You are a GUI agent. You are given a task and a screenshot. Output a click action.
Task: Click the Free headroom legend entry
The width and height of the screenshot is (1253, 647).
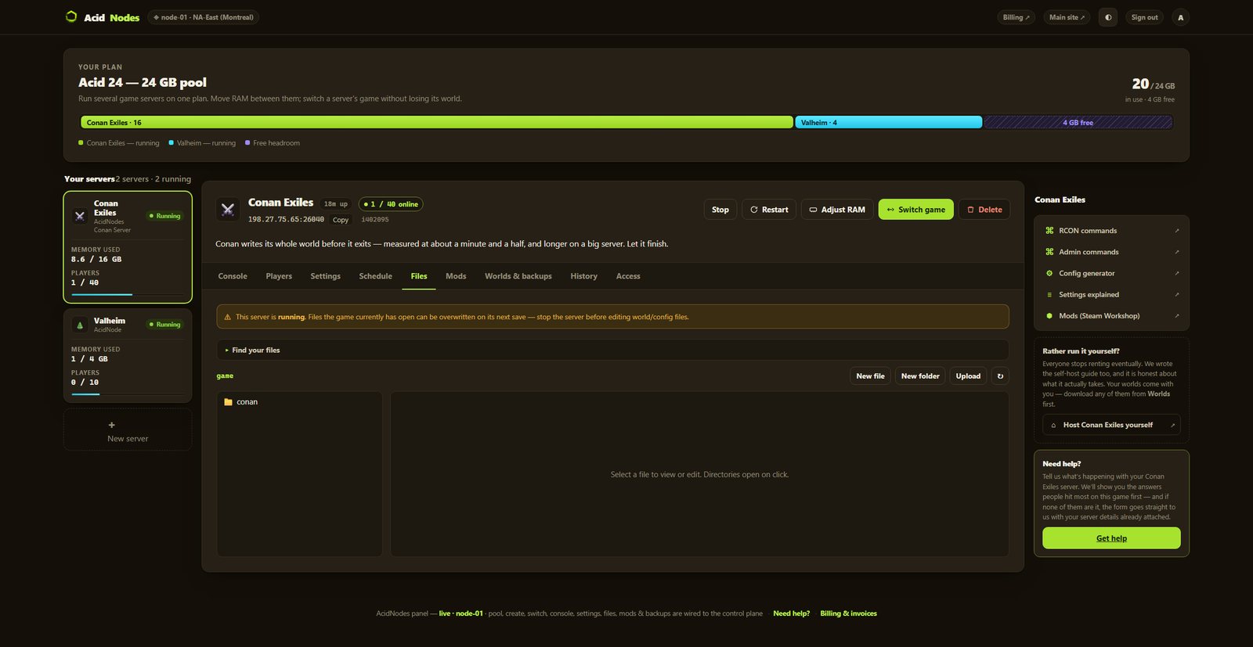[x=273, y=143]
